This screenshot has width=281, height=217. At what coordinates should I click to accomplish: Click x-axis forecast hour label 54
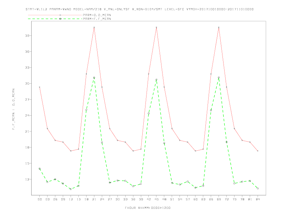click(x=180, y=199)
